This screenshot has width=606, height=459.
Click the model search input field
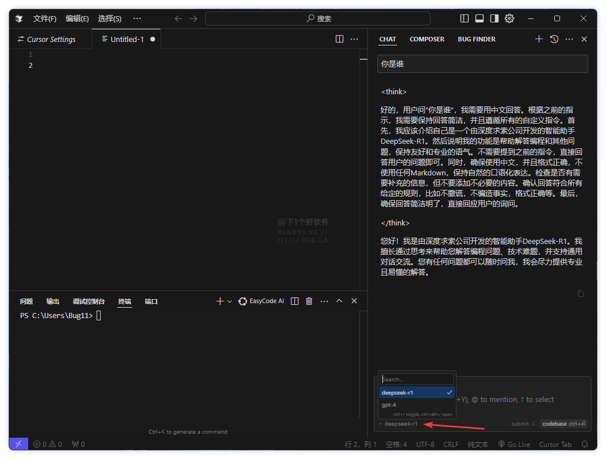click(x=417, y=379)
